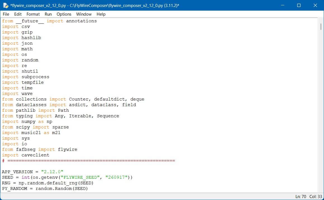Click 'import io' line
The height and width of the screenshot is (200, 324).
tap(15, 144)
